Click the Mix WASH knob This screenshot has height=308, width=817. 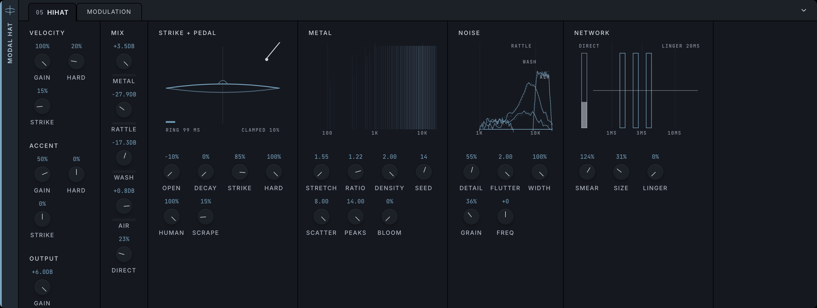pyautogui.click(x=124, y=158)
